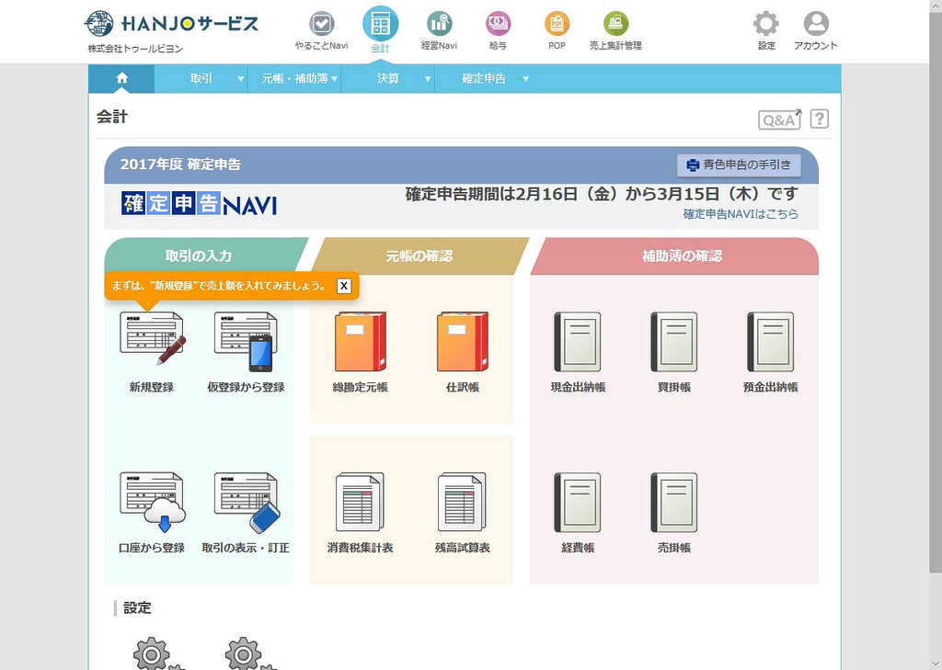Open the 現金出納帳 cash book
Screen dimensions: 942x670
tap(577, 342)
